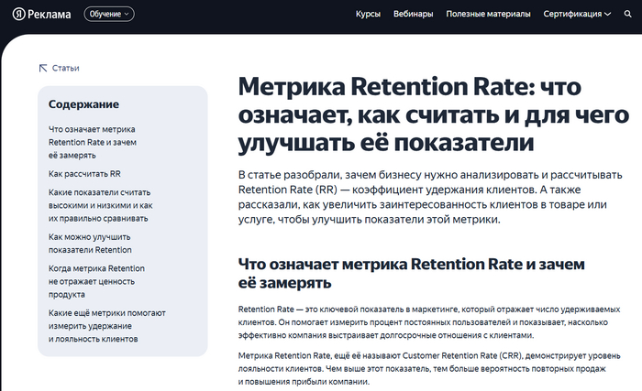The width and height of the screenshot is (642, 391).
Task: Open the Вебинары menu item
Action: point(413,14)
